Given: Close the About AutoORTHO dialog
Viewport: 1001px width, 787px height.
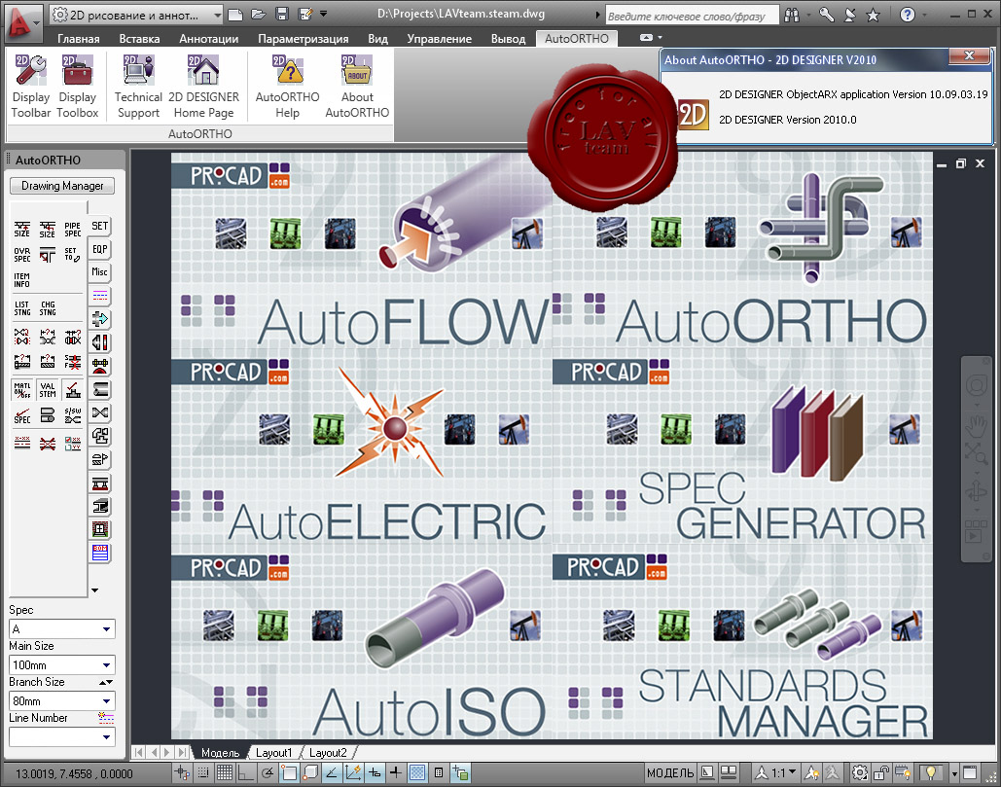Looking at the screenshot, I should click(x=969, y=56).
